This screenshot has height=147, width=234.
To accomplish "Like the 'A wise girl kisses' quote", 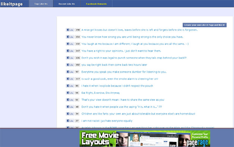I will 70,30.
